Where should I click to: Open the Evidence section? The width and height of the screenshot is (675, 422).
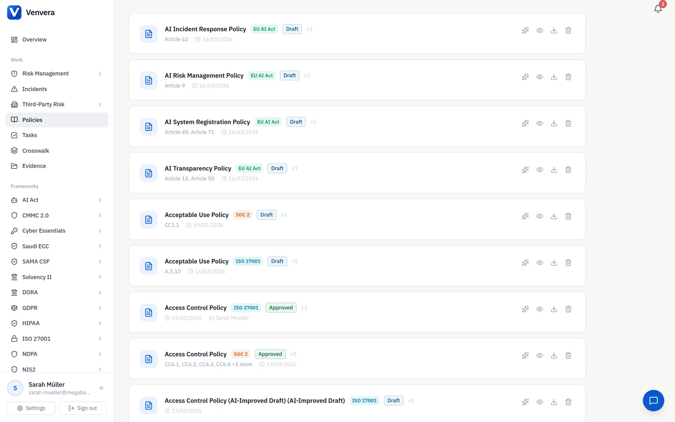click(x=57, y=166)
